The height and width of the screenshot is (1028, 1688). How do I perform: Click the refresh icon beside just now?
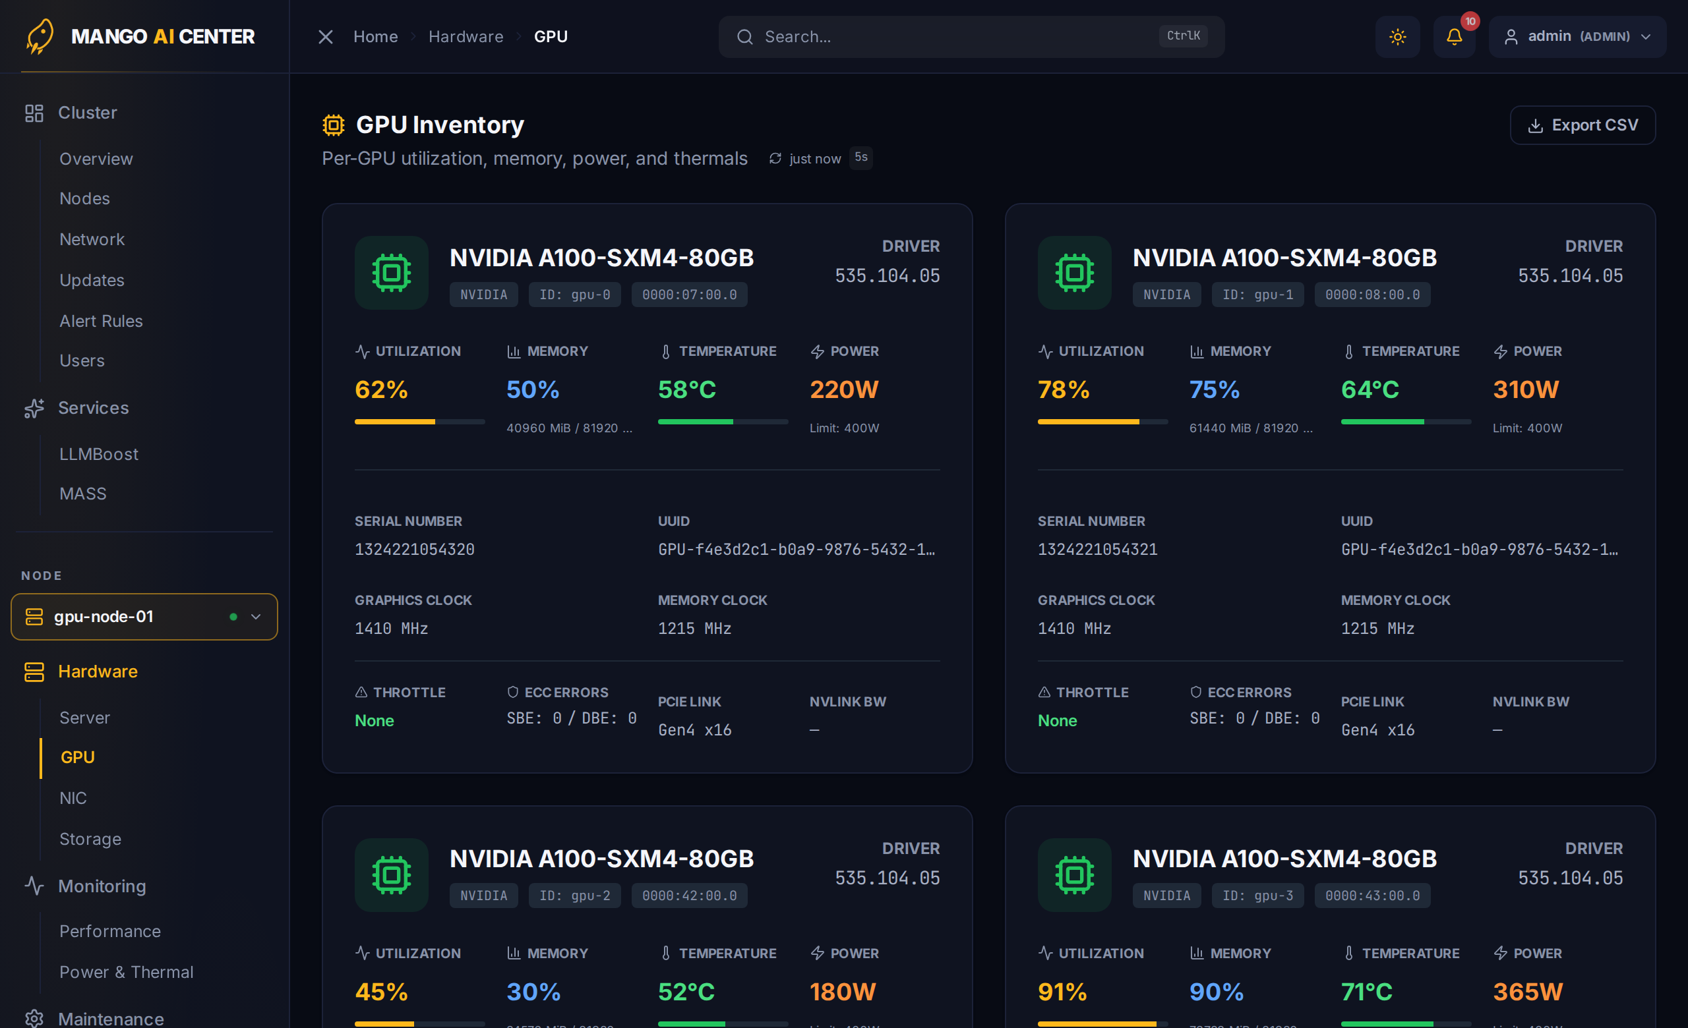[x=775, y=159]
